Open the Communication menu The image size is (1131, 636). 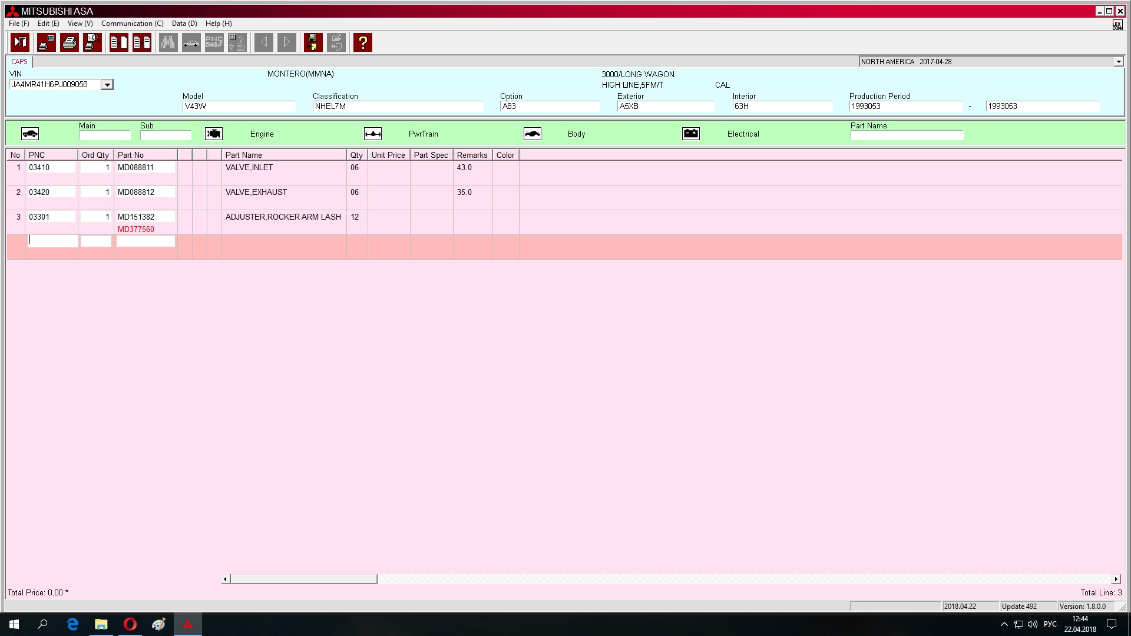(x=132, y=24)
